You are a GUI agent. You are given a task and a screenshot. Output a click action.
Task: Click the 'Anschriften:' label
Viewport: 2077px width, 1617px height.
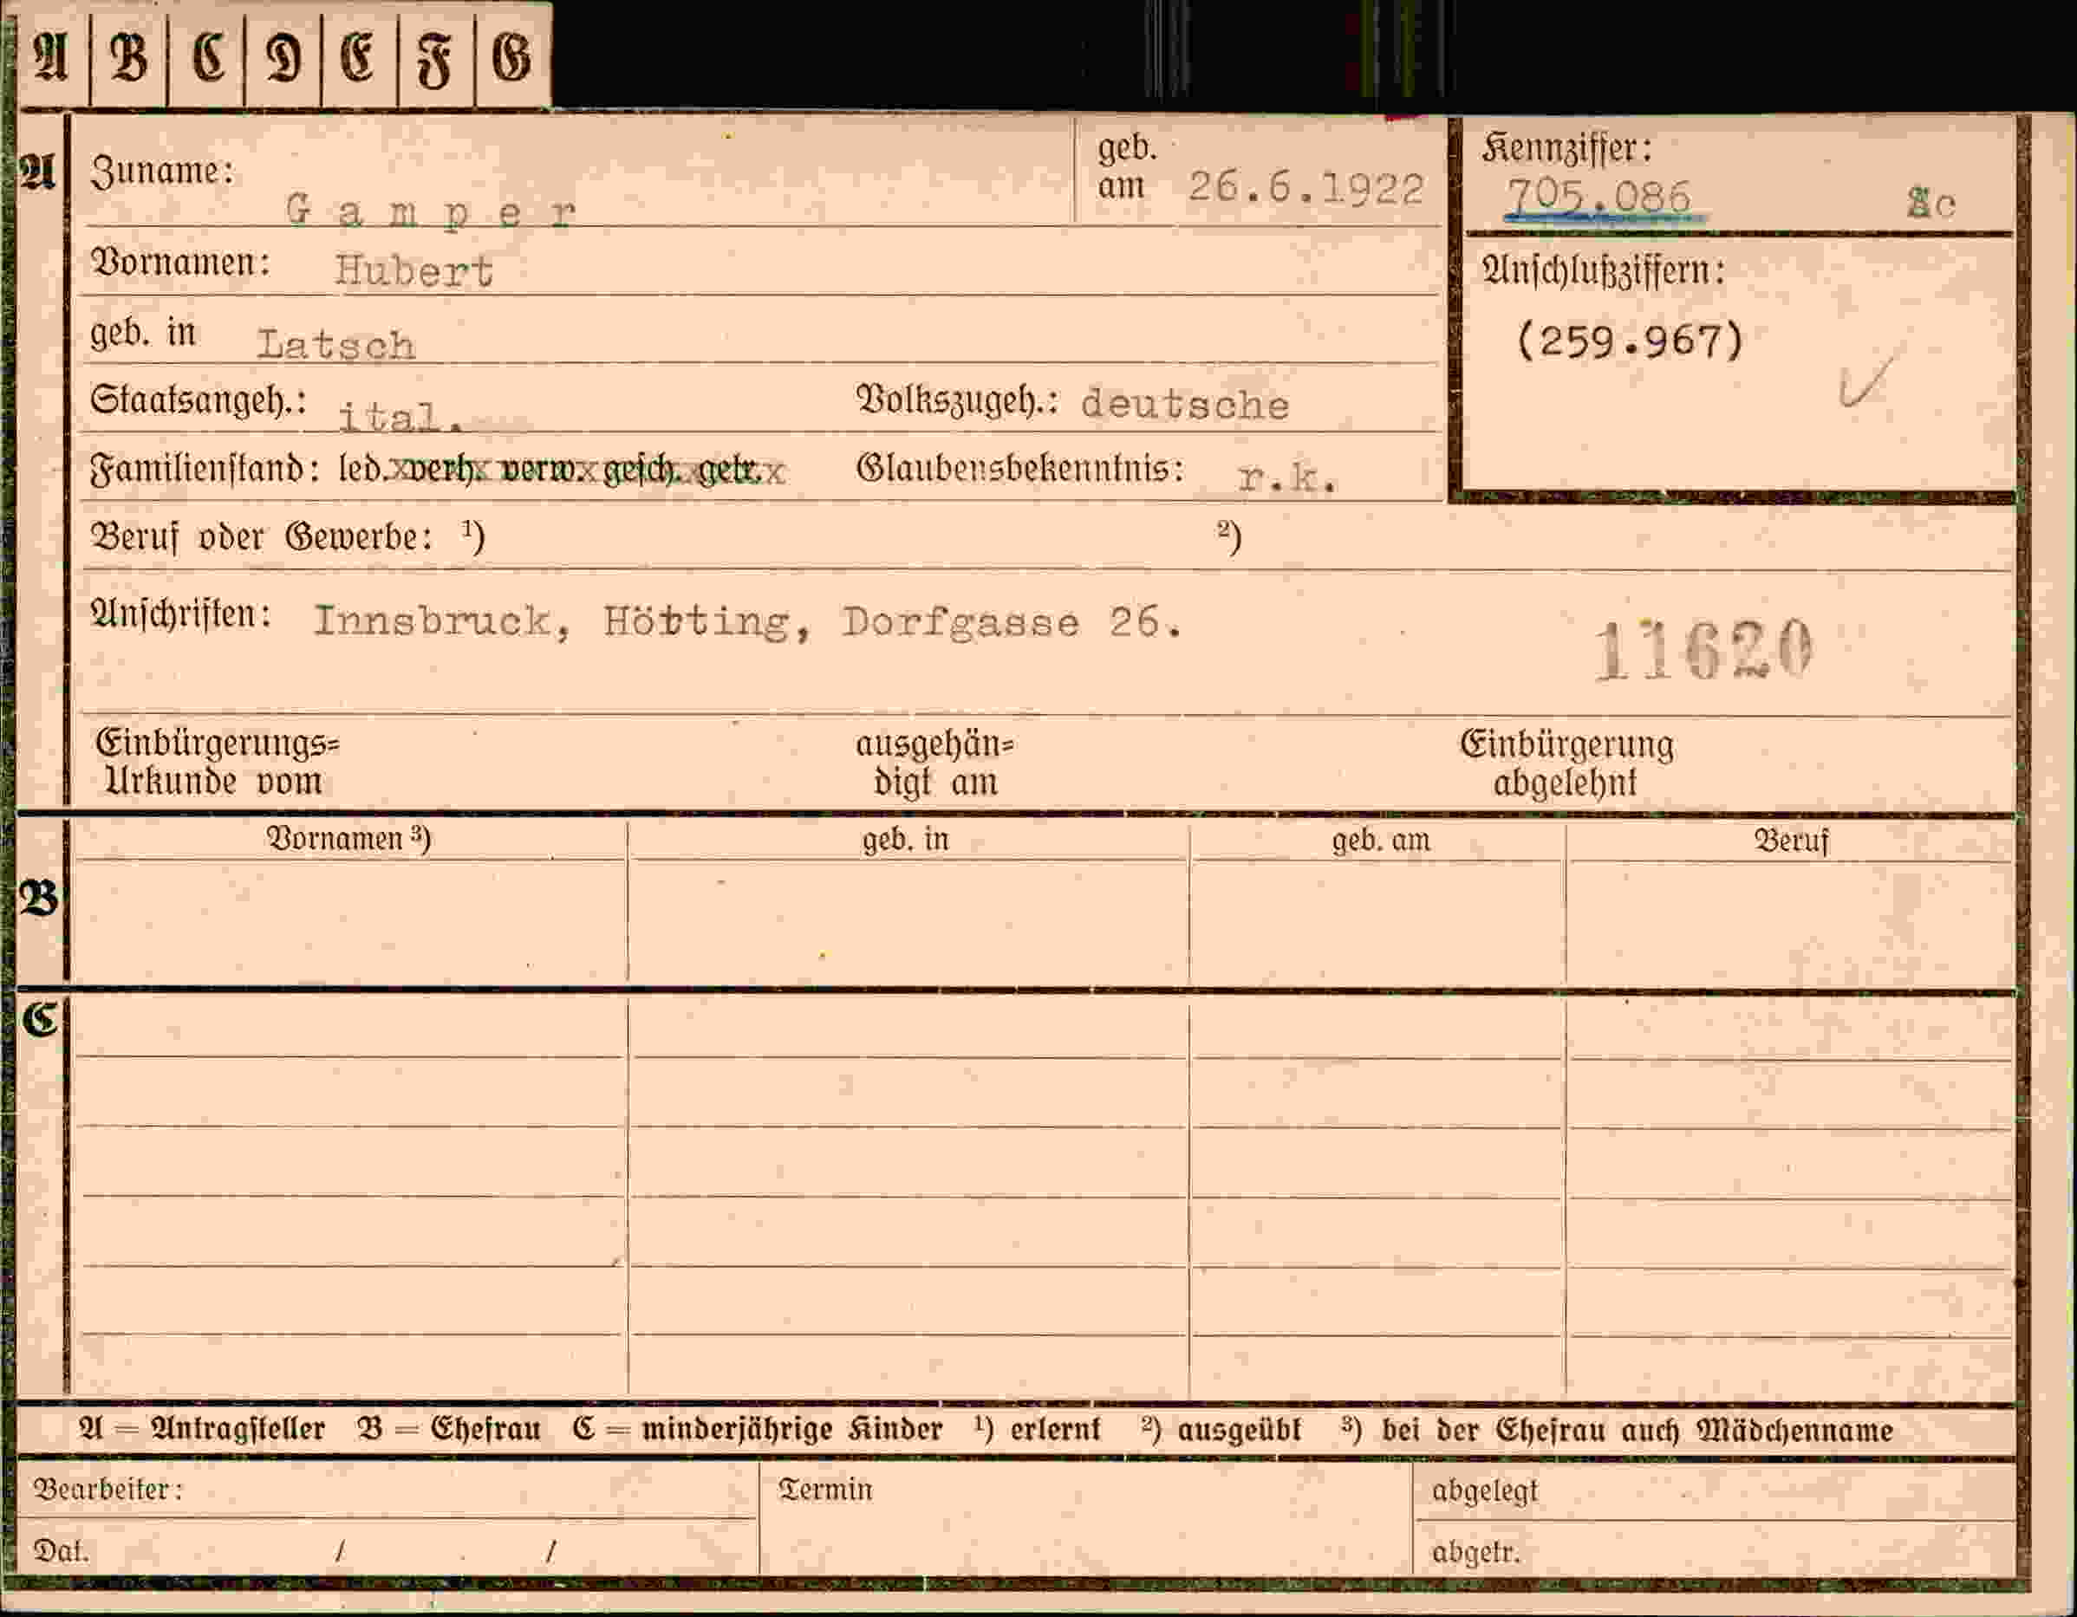180,615
